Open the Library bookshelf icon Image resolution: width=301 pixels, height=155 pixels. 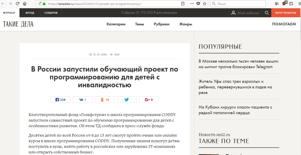click(x=277, y=4)
